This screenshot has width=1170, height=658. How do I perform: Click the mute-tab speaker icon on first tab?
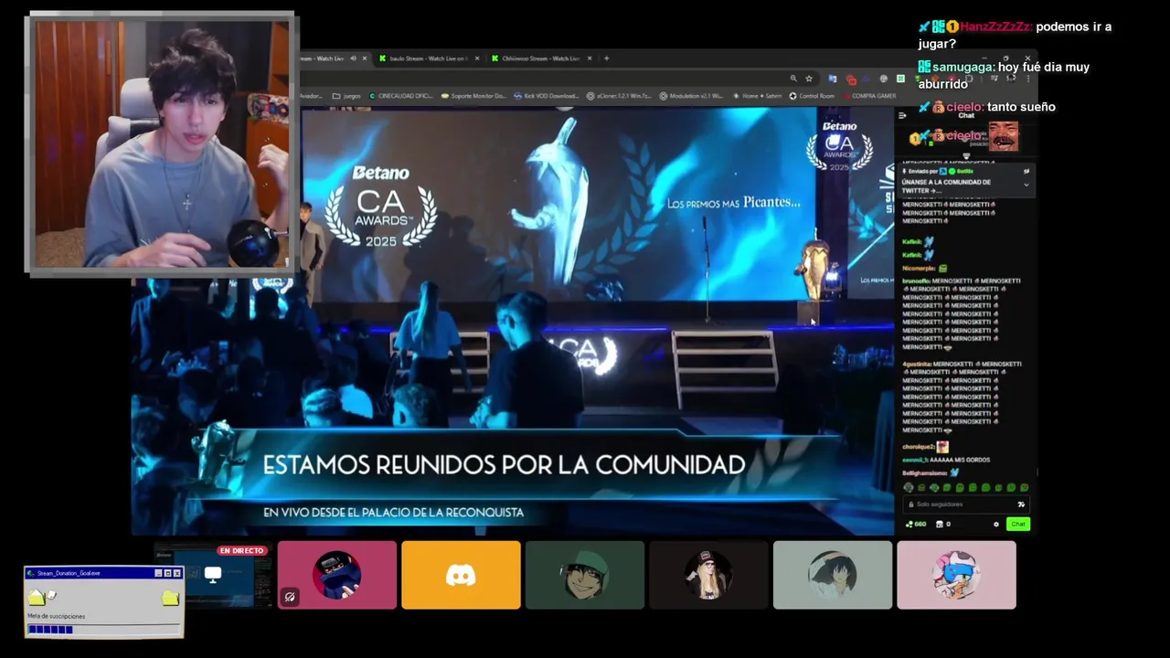(353, 58)
